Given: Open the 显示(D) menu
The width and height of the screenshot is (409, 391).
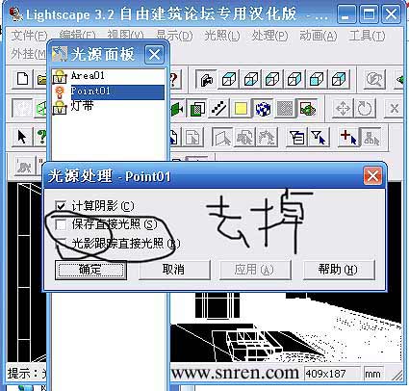Looking at the screenshot, I should 174,36.
